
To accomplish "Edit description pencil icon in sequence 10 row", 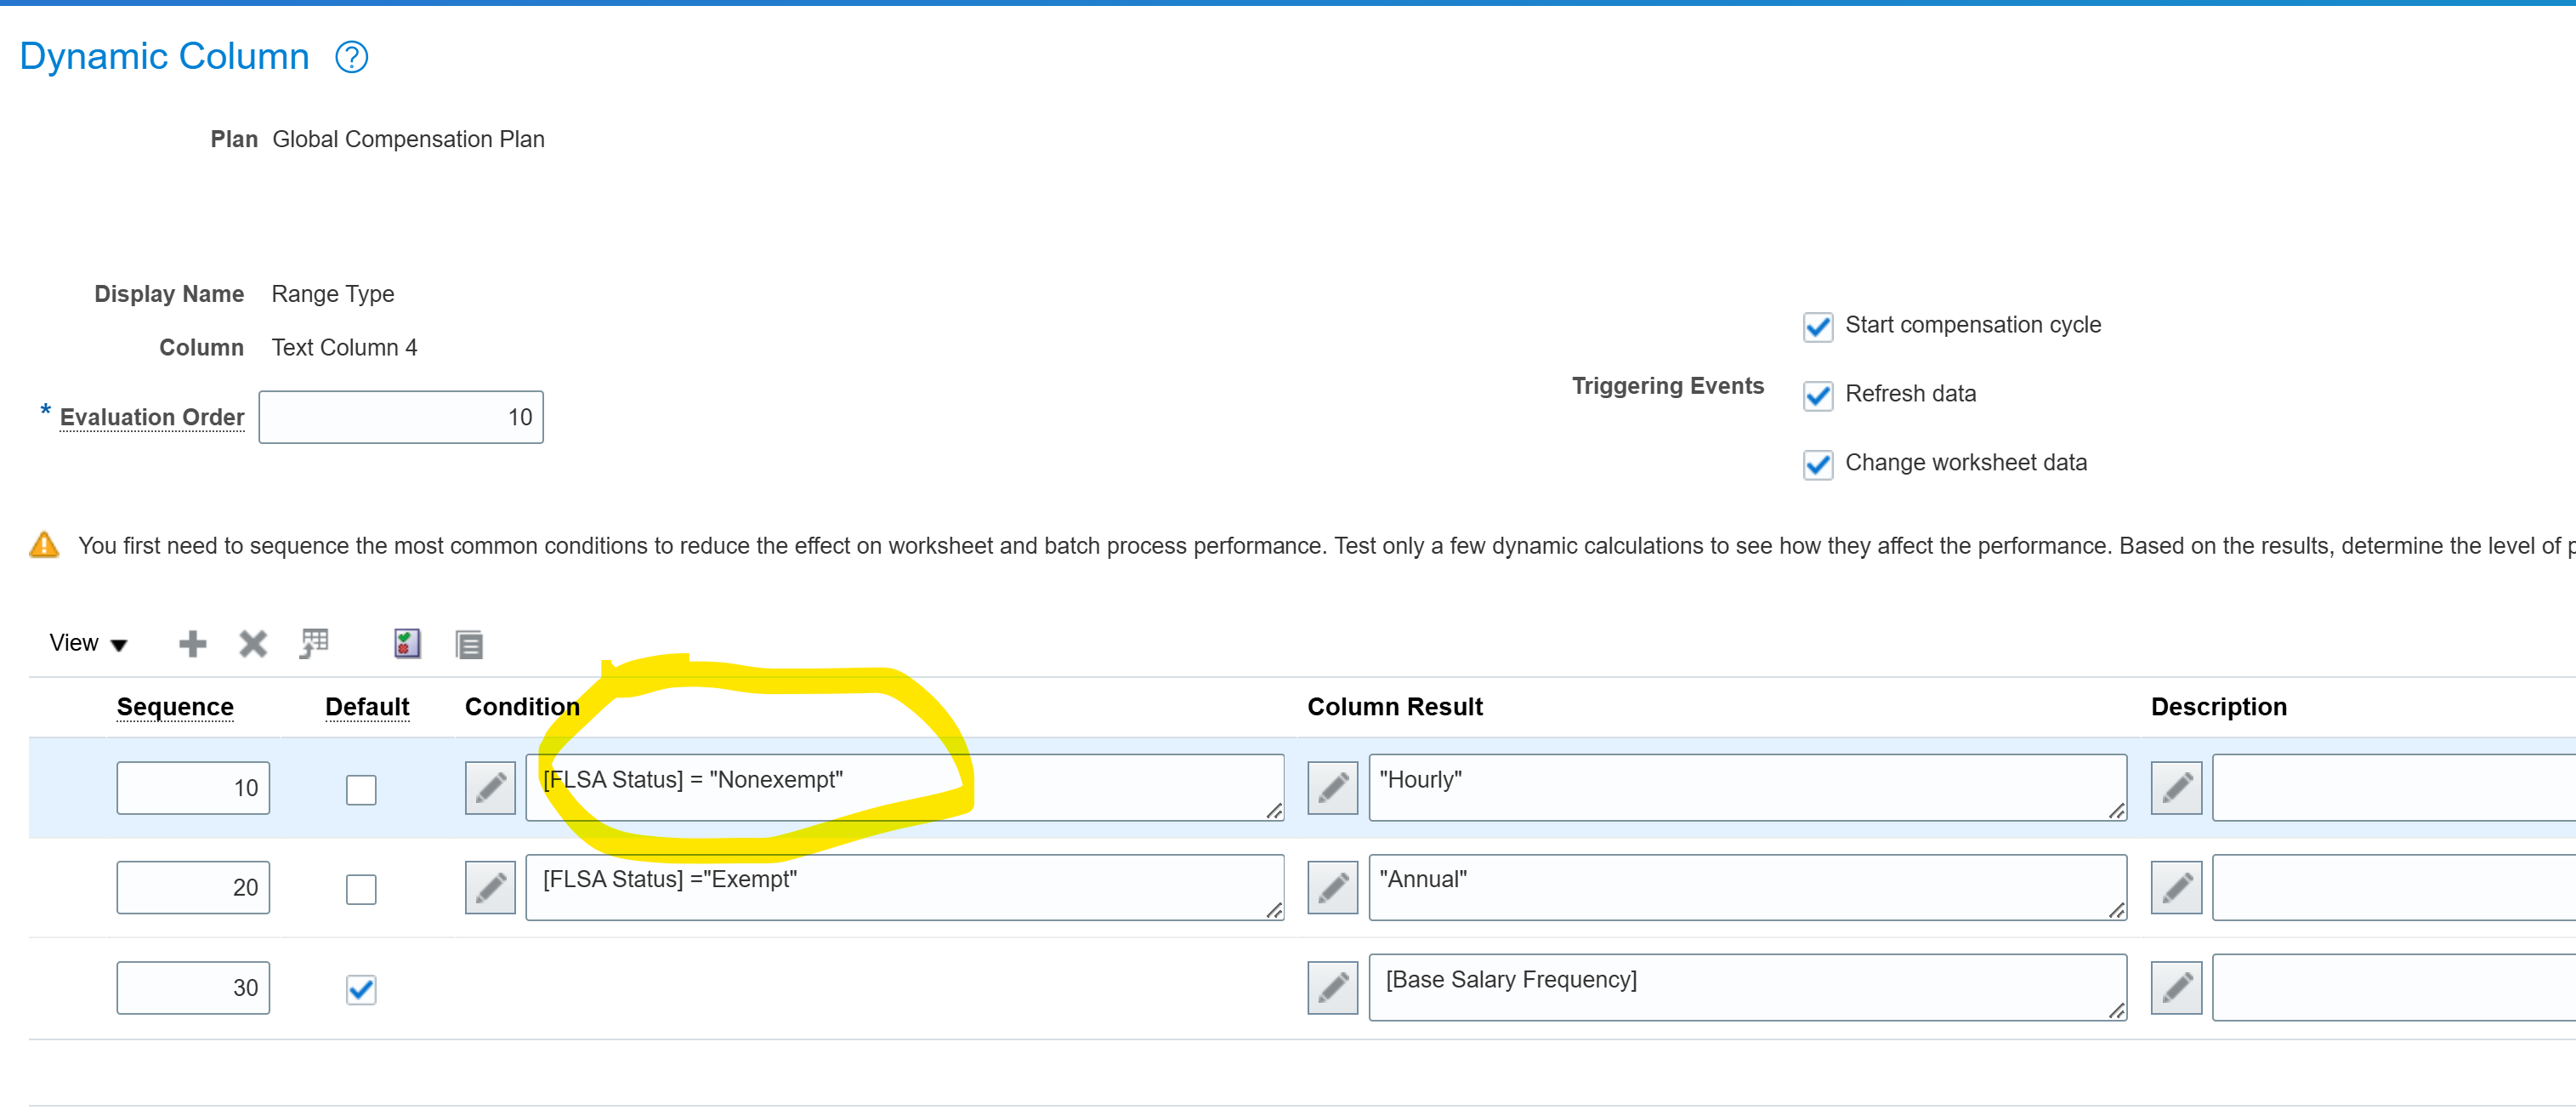I will tap(2177, 788).
